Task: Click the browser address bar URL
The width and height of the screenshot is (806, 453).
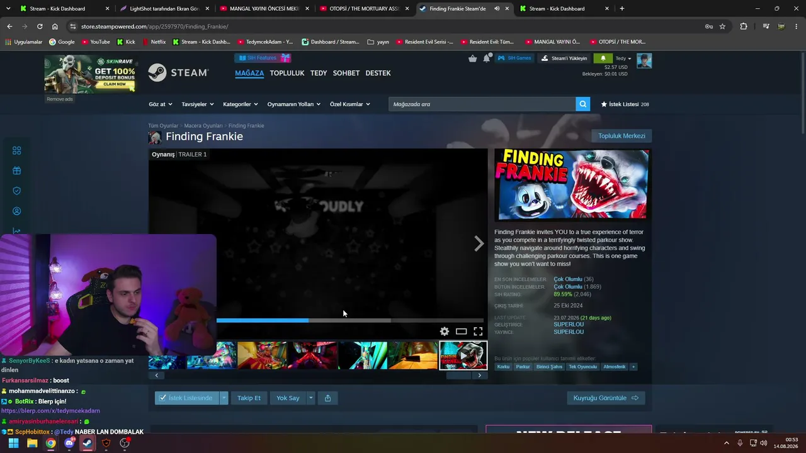Action: 154,26
